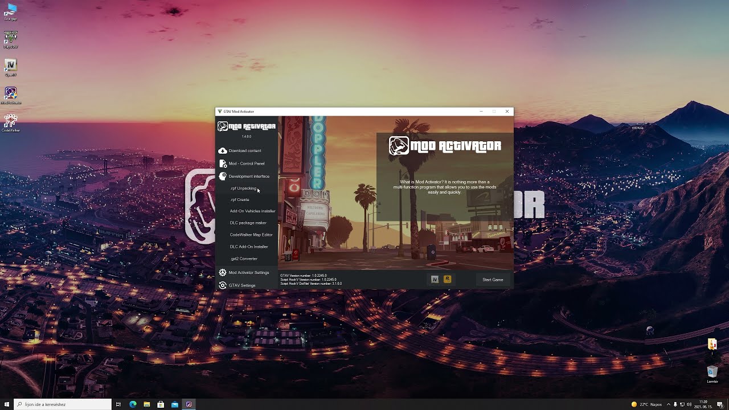
Task: Click the Mod Activator logo in sidebar
Action: [x=247, y=126]
